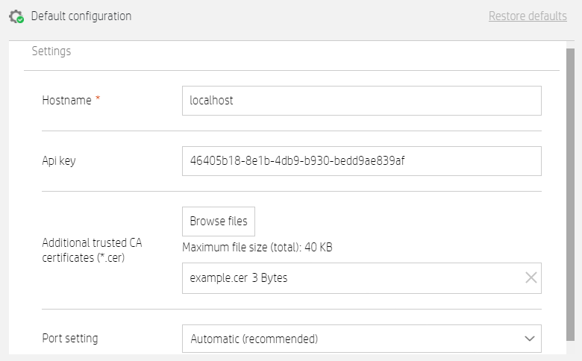Open the Automatic (recommended) combo box

[x=351, y=339]
